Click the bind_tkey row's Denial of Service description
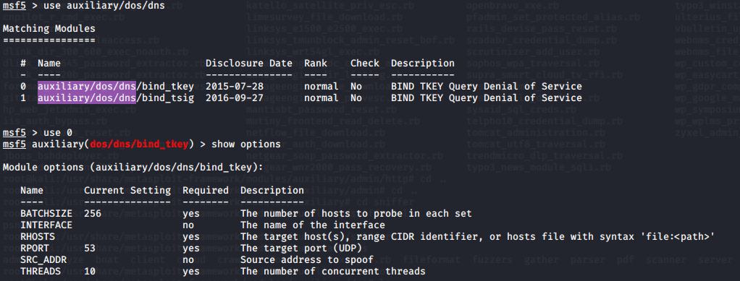The height and width of the screenshot is (281, 740). point(487,86)
